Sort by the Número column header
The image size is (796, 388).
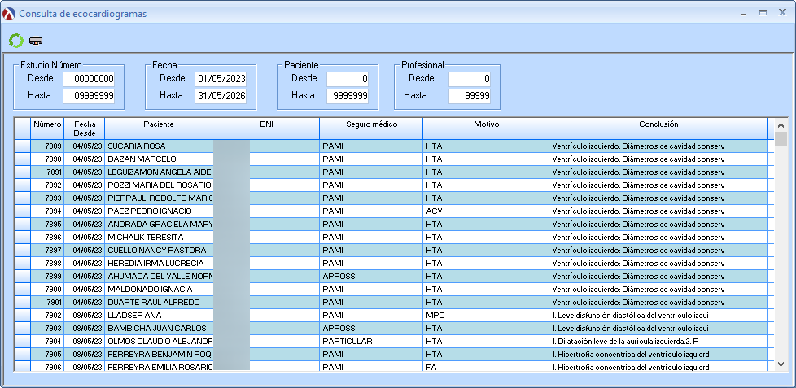pos(47,129)
